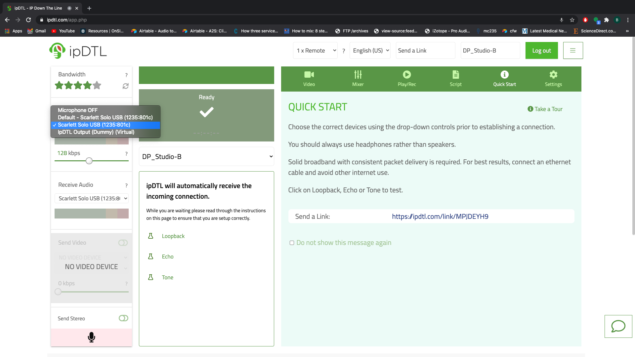Click the Echo flask icon
Viewport: 635px width, 357px height.
[x=150, y=256]
